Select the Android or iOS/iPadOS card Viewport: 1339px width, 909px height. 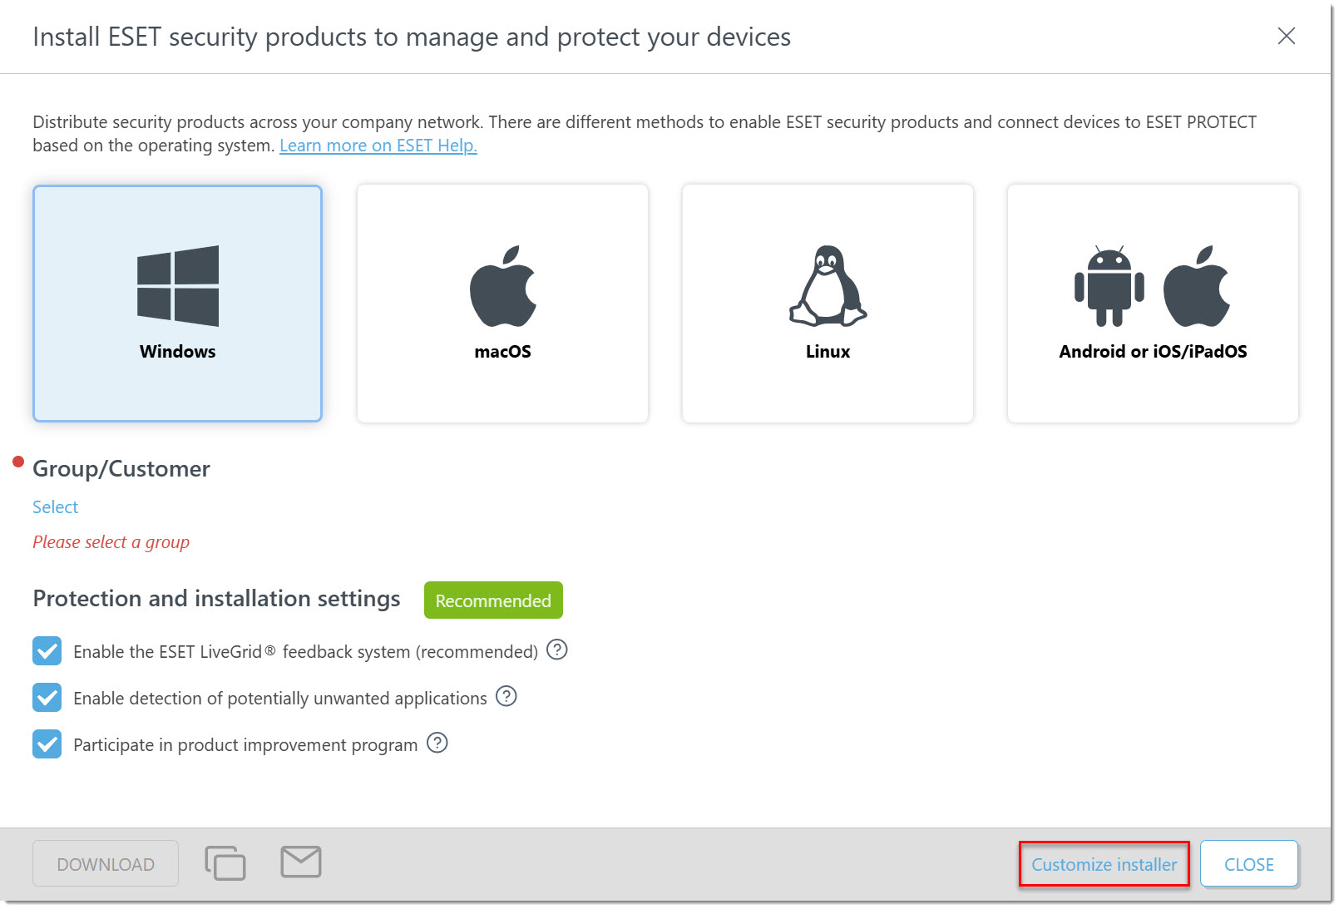1153,304
